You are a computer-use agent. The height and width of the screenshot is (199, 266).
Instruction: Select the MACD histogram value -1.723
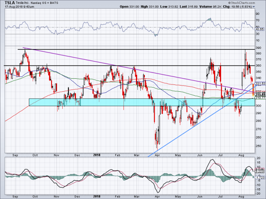click(260, 177)
